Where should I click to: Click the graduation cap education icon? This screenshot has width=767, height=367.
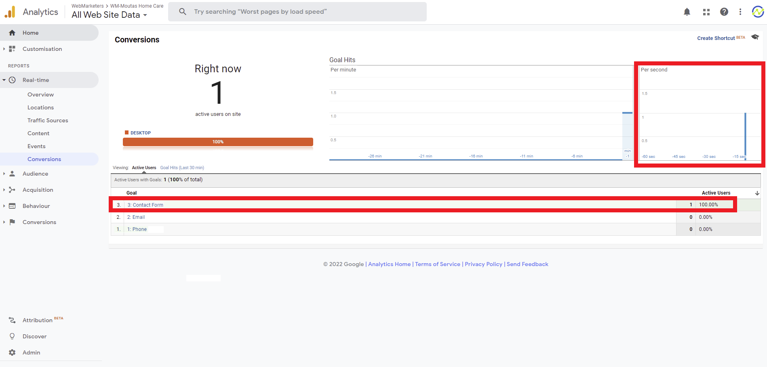pyautogui.click(x=754, y=37)
